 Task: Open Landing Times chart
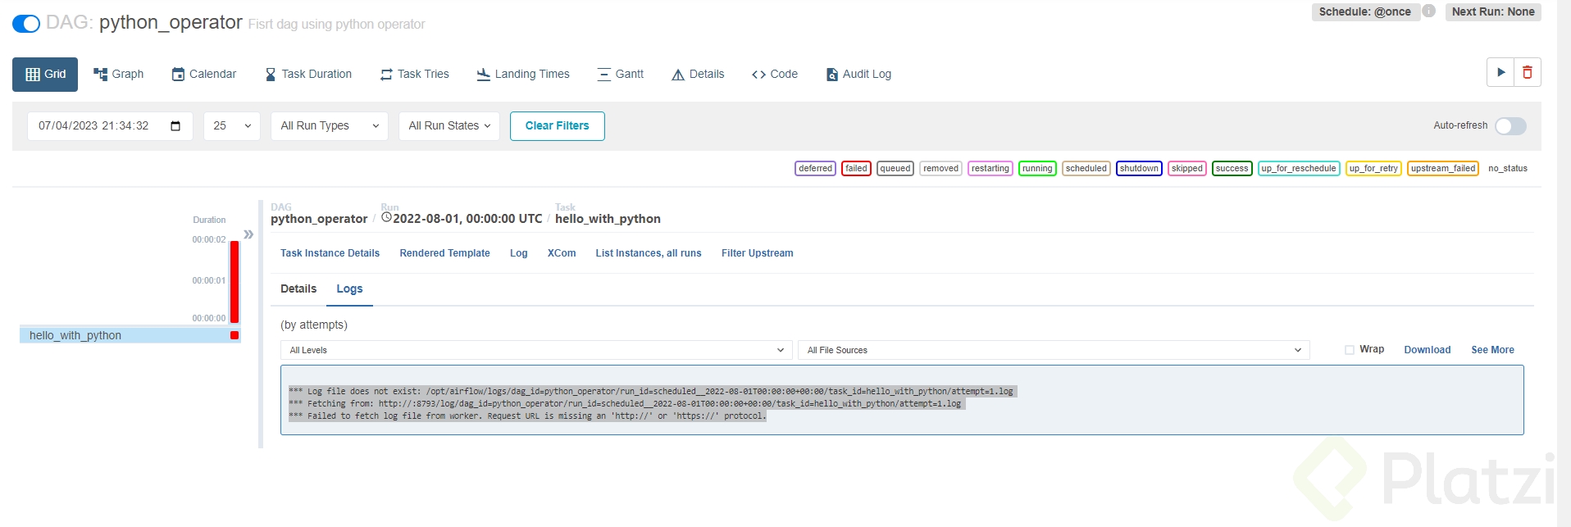tap(523, 75)
